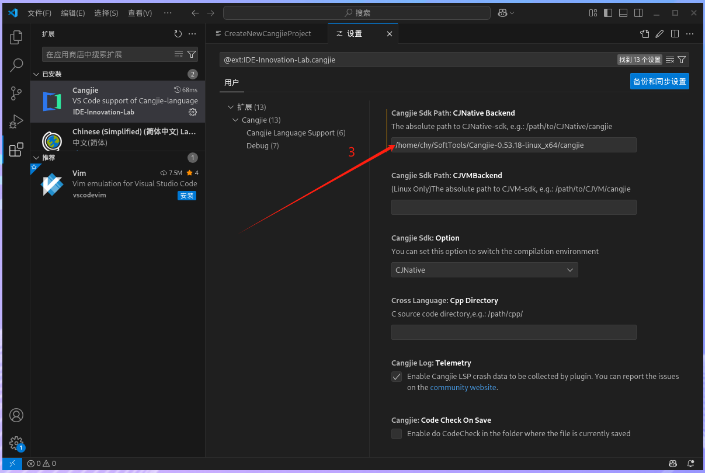The width and height of the screenshot is (705, 473).
Task: Toggle primary side bar visibility
Action: [608, 13]
